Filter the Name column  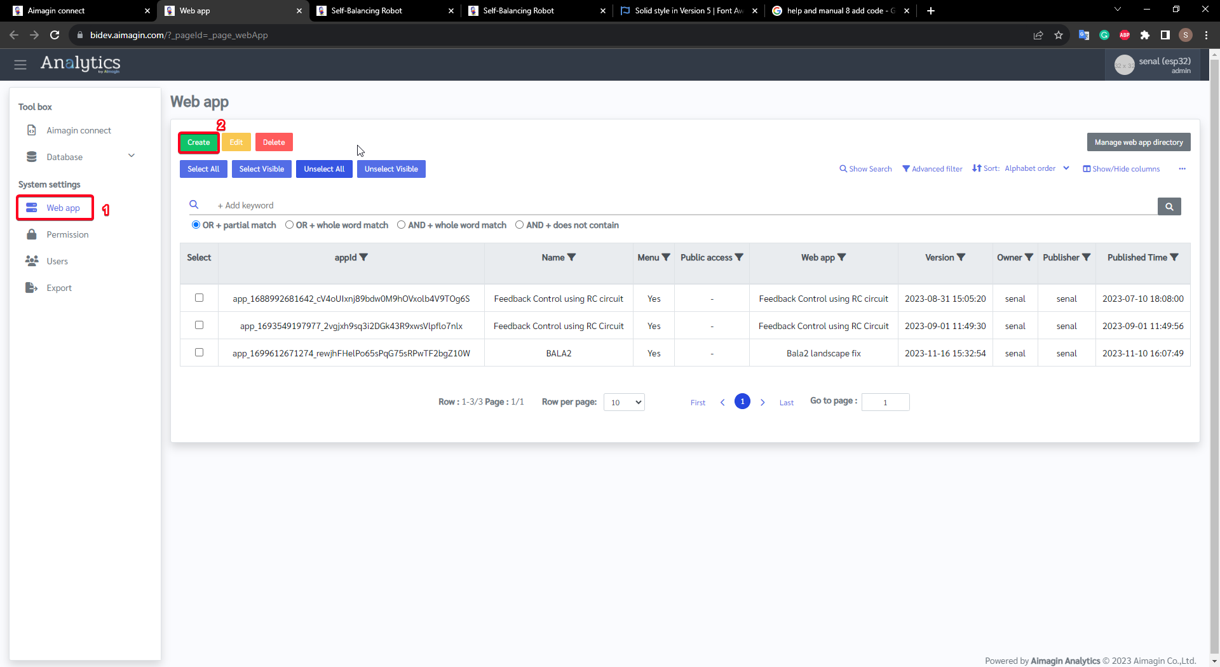pos(571,257)
